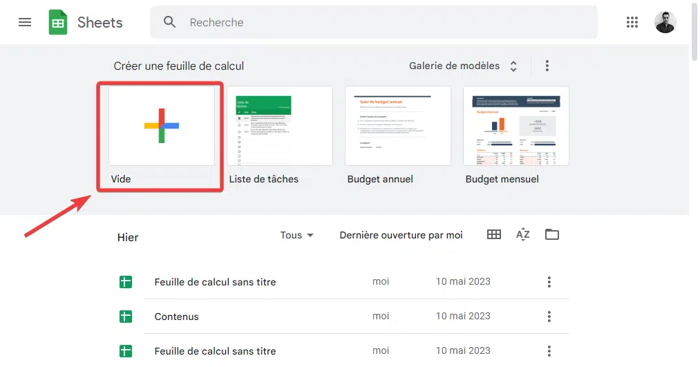Focus the Recherche search field
The width and height of the screenshot is (700, 367).
pyautogui.click(x=374, y=22)
